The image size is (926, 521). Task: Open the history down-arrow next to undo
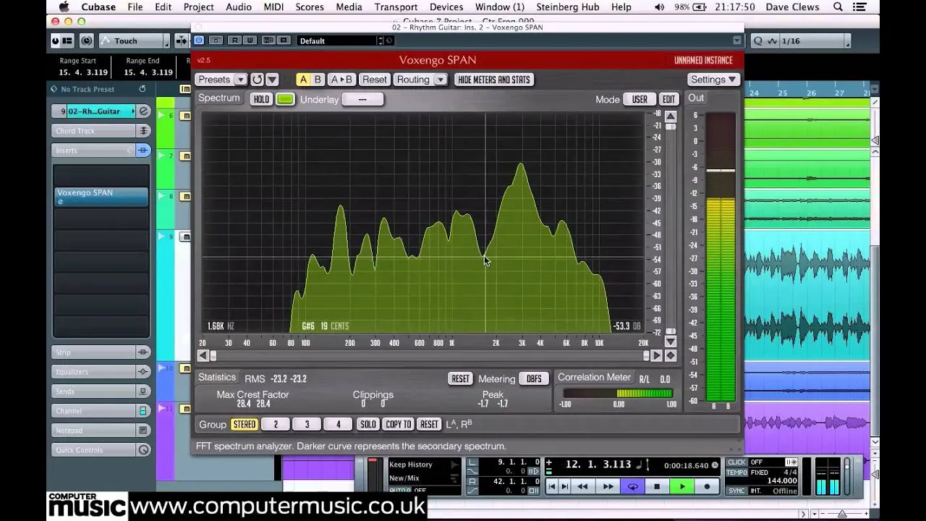coord(272,80)
